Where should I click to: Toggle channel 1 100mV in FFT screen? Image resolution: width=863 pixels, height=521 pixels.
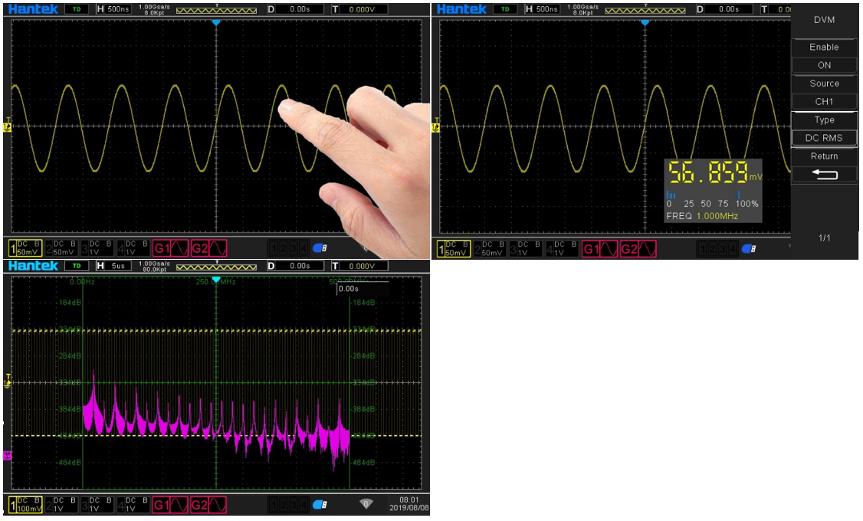(x=25, y=505)
